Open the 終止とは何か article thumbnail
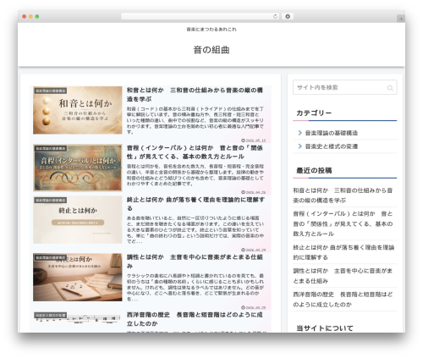The width and height of the screenshot is (423, 358). (78, 220)
